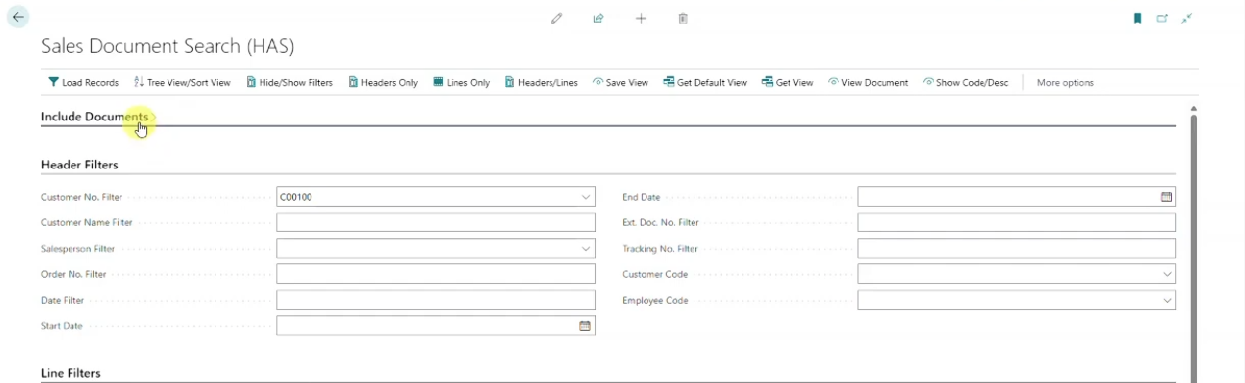
Task: Click Show Code/Desc
Action: coord(965,82)
